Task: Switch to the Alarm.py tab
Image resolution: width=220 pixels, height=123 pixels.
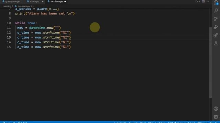Action: (x=34, y=1)
